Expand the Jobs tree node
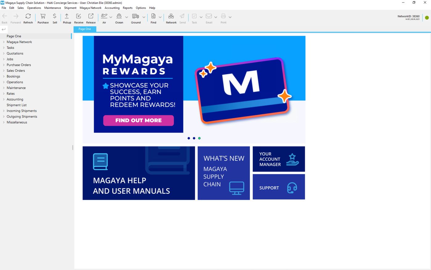 click(4, 59)
